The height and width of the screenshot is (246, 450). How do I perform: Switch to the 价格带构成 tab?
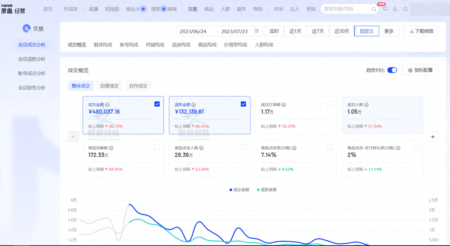(235, 45)
